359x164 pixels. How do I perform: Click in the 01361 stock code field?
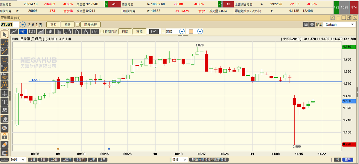point(10,24)
